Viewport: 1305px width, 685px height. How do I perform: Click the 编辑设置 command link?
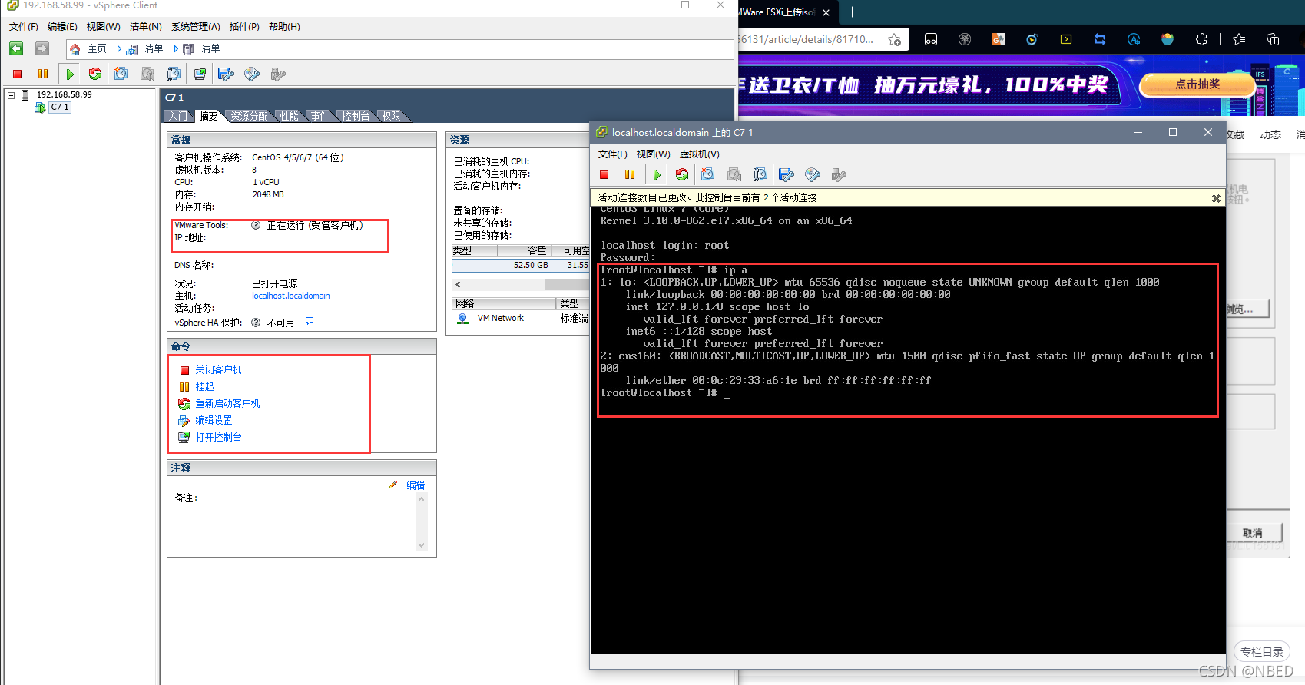tap(214, 421)
